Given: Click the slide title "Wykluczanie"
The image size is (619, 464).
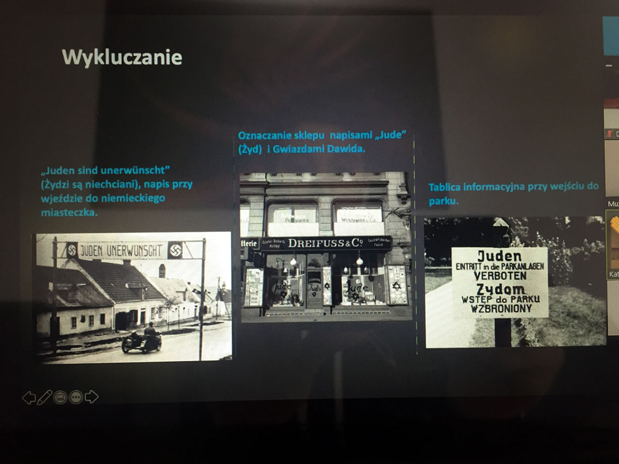Looking at the screenshot, I should pos(122,57).
